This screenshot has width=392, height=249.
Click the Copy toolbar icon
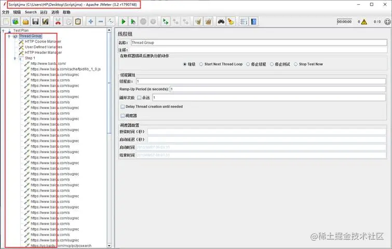click(x=68, y=22)
